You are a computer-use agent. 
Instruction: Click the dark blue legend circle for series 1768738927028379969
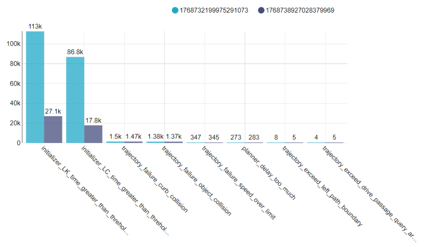coord(261,10)
